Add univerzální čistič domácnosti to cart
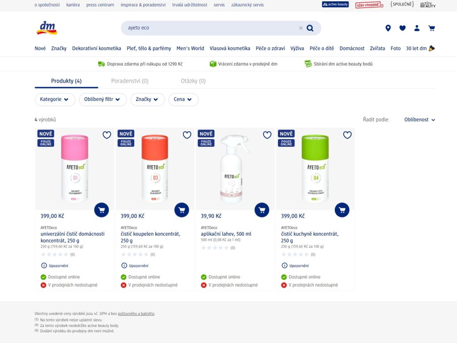Image resolution: width=457 pixels, height=343 pixels. point(102,210)
